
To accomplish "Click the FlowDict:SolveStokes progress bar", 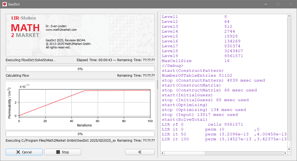I will point(80,69).
